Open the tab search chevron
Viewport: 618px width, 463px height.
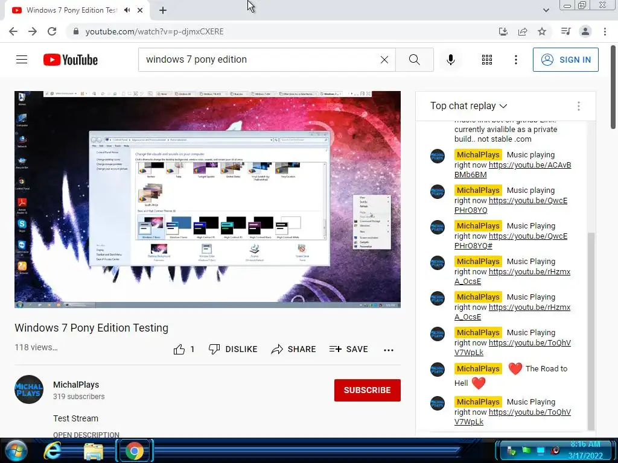pos(546,10)
